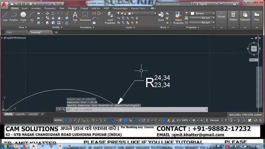Select the Circle tool
The width and height of the screenshot is (265, 149).
coord(23,17)
